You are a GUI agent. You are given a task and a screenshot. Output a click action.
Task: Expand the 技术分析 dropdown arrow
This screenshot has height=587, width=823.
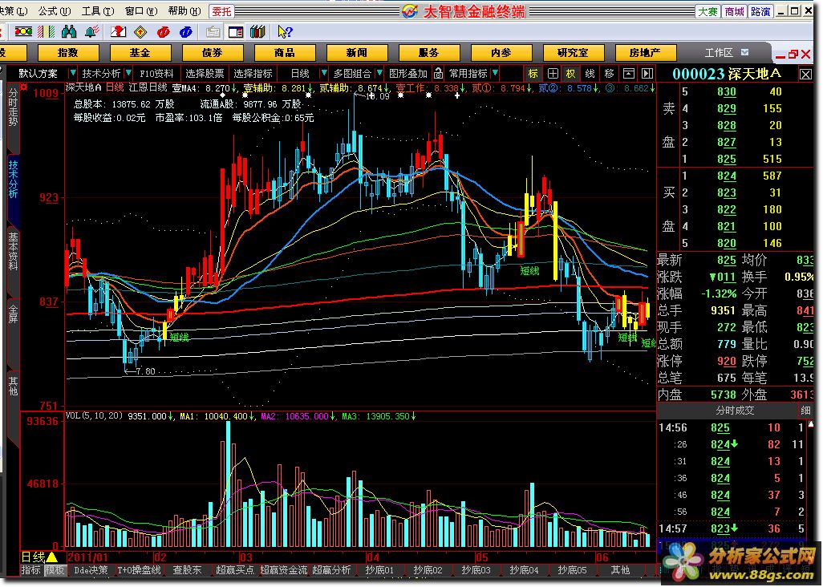coord(128,73)
